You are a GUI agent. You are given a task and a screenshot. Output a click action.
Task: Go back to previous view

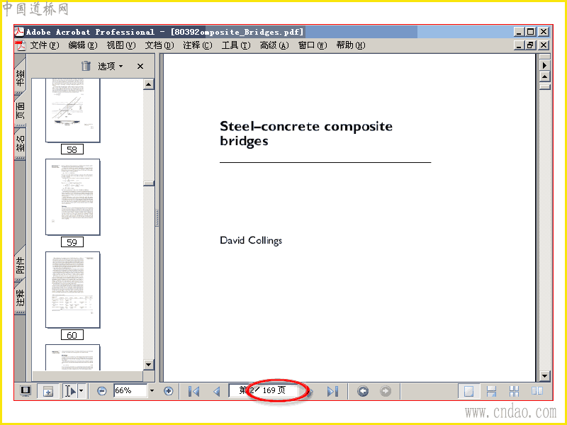pyautogui.click(x=363, y=391)
